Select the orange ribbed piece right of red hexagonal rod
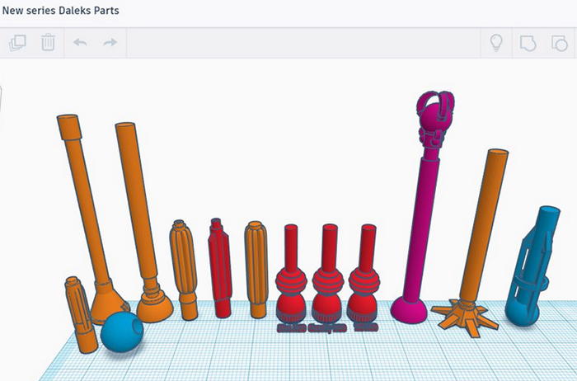The width and height of the screenshot is (577, 381). (x=256, y=270)
